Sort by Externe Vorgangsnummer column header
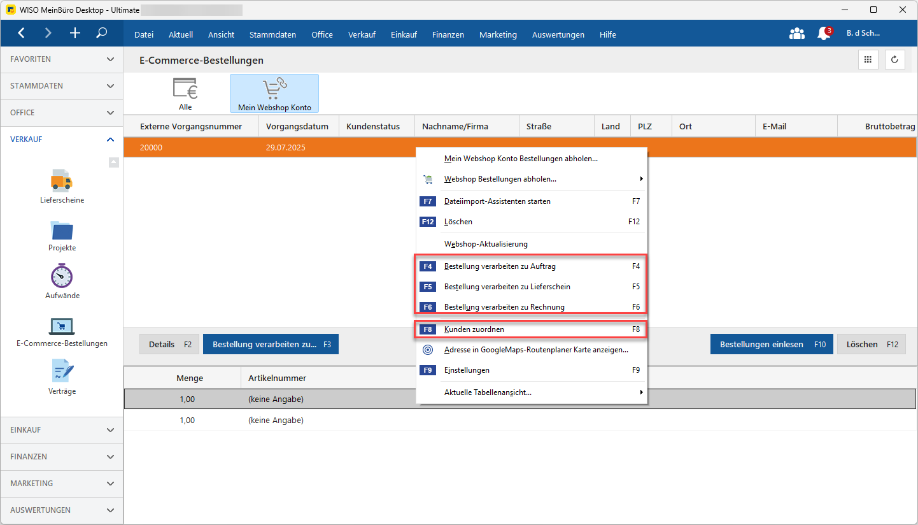This screenshot has height=525, width=918. [191, 126]
